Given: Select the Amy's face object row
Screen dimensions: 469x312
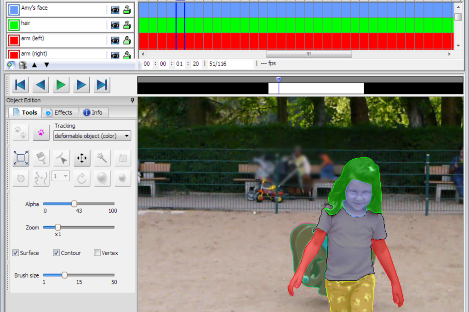Looking at the screenshot, I should (70, 10).
